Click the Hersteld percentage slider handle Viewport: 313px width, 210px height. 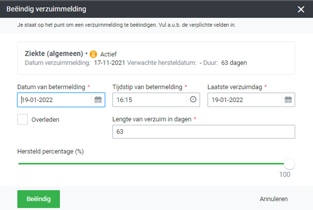click(289, 164)
